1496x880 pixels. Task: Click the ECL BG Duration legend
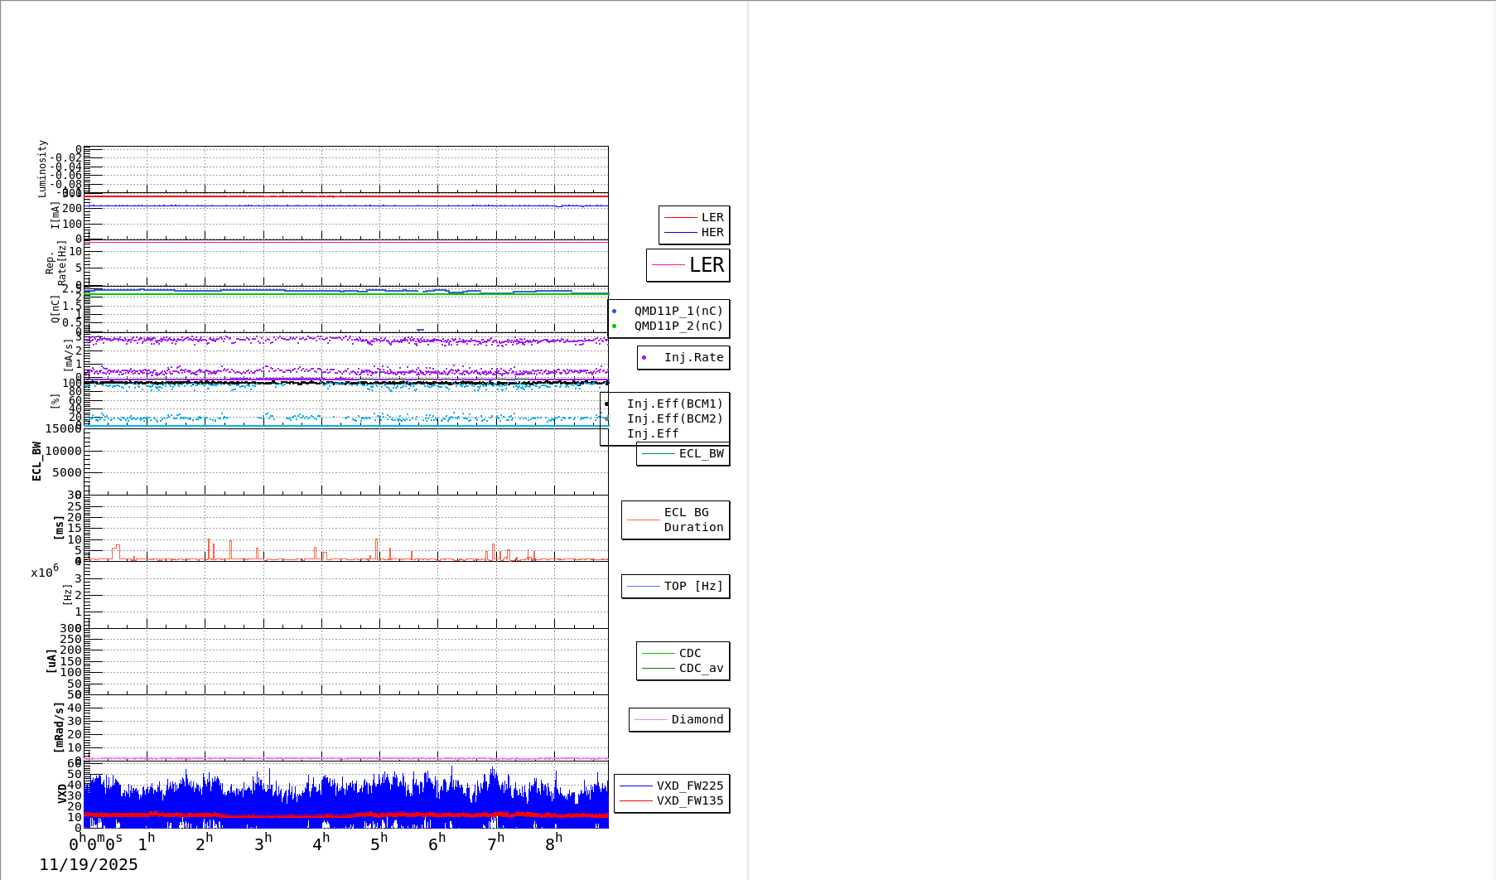[x=693, y=520]
